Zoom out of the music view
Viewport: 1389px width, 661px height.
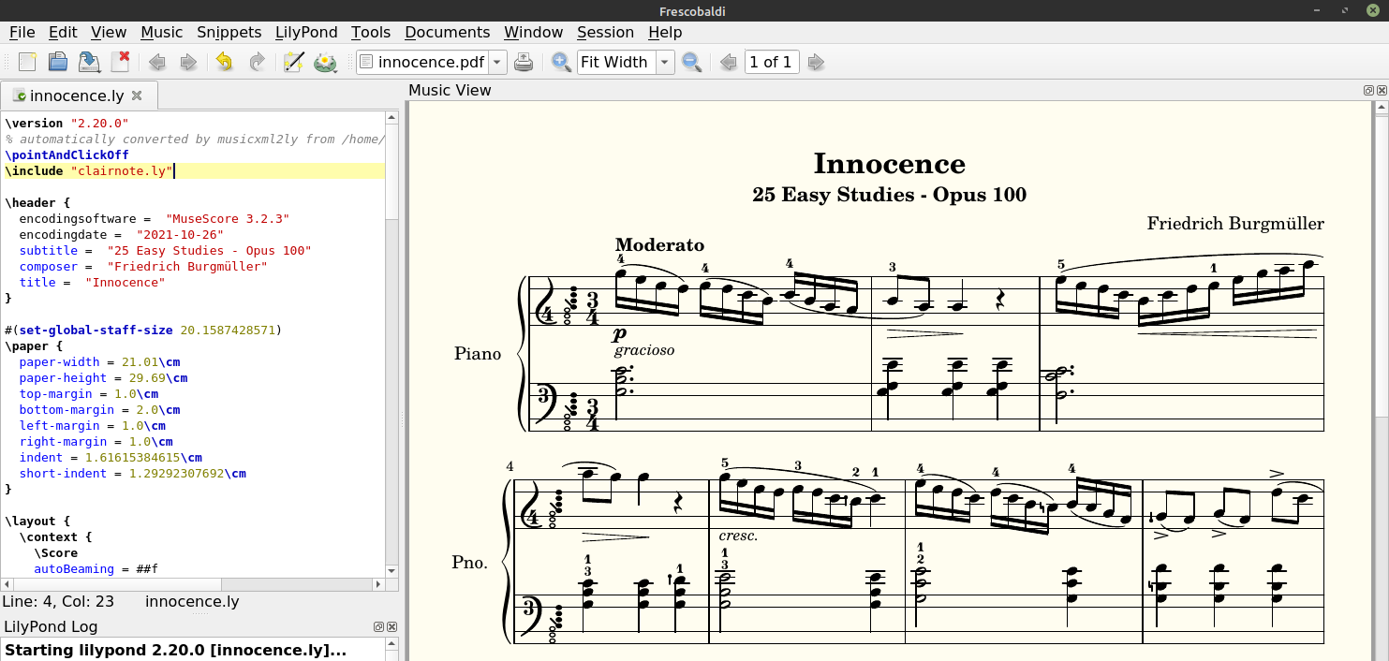click(691, 62)
